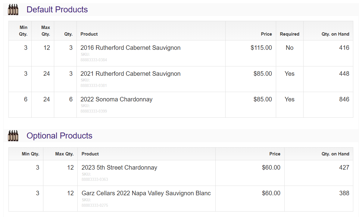Select the $115.00 price cell
362x217 pixels.
point(261,48)
